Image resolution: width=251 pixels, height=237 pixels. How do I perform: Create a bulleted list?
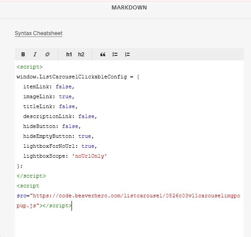[x=115, y=55]
